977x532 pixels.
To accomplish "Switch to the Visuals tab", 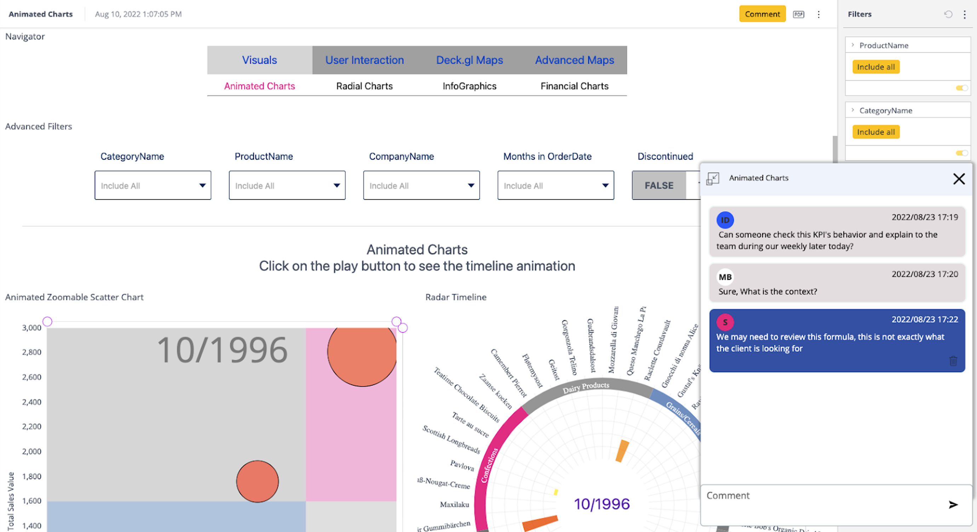I will pyautogui.click(x=259, y=60).
